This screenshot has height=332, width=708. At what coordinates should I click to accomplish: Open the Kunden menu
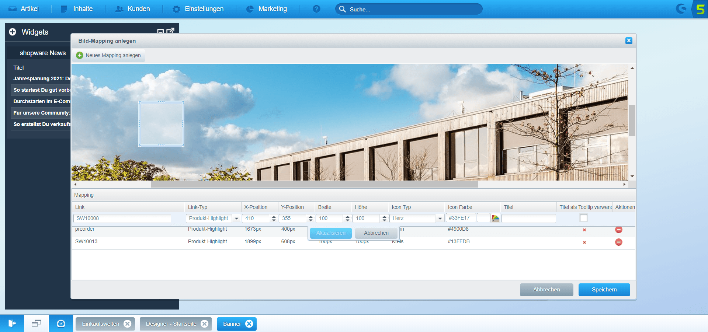[x=133, y=9]
